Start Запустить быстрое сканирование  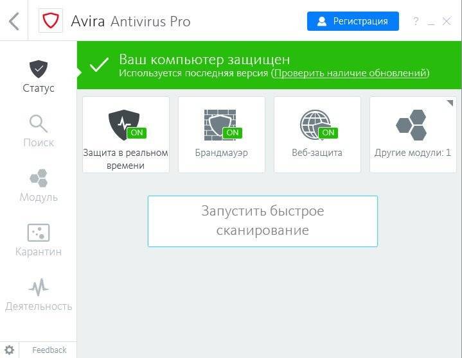[x=263, y=221]
